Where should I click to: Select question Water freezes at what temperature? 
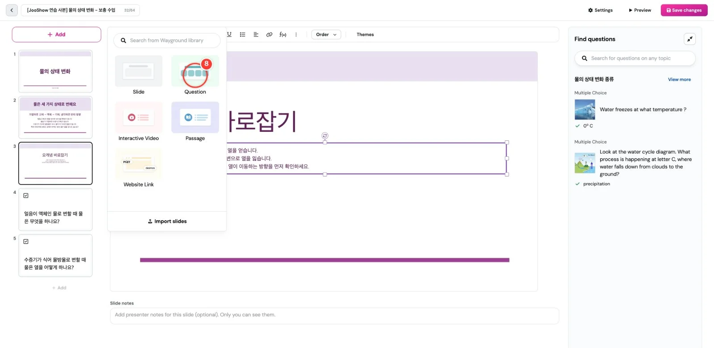click(643, 110)
